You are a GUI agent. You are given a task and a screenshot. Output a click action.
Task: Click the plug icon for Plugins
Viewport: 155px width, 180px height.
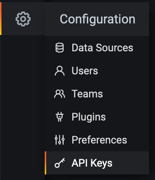pyautogui.click(x=60, y=117)
